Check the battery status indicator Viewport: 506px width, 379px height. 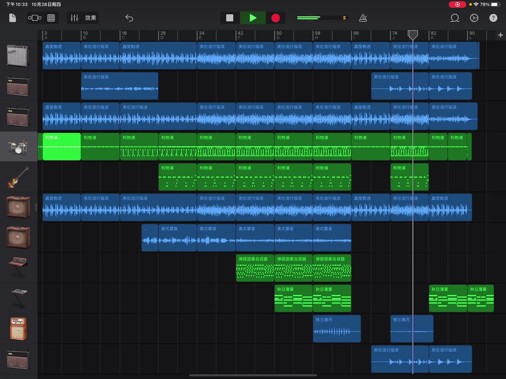click(x=496, y=4)
